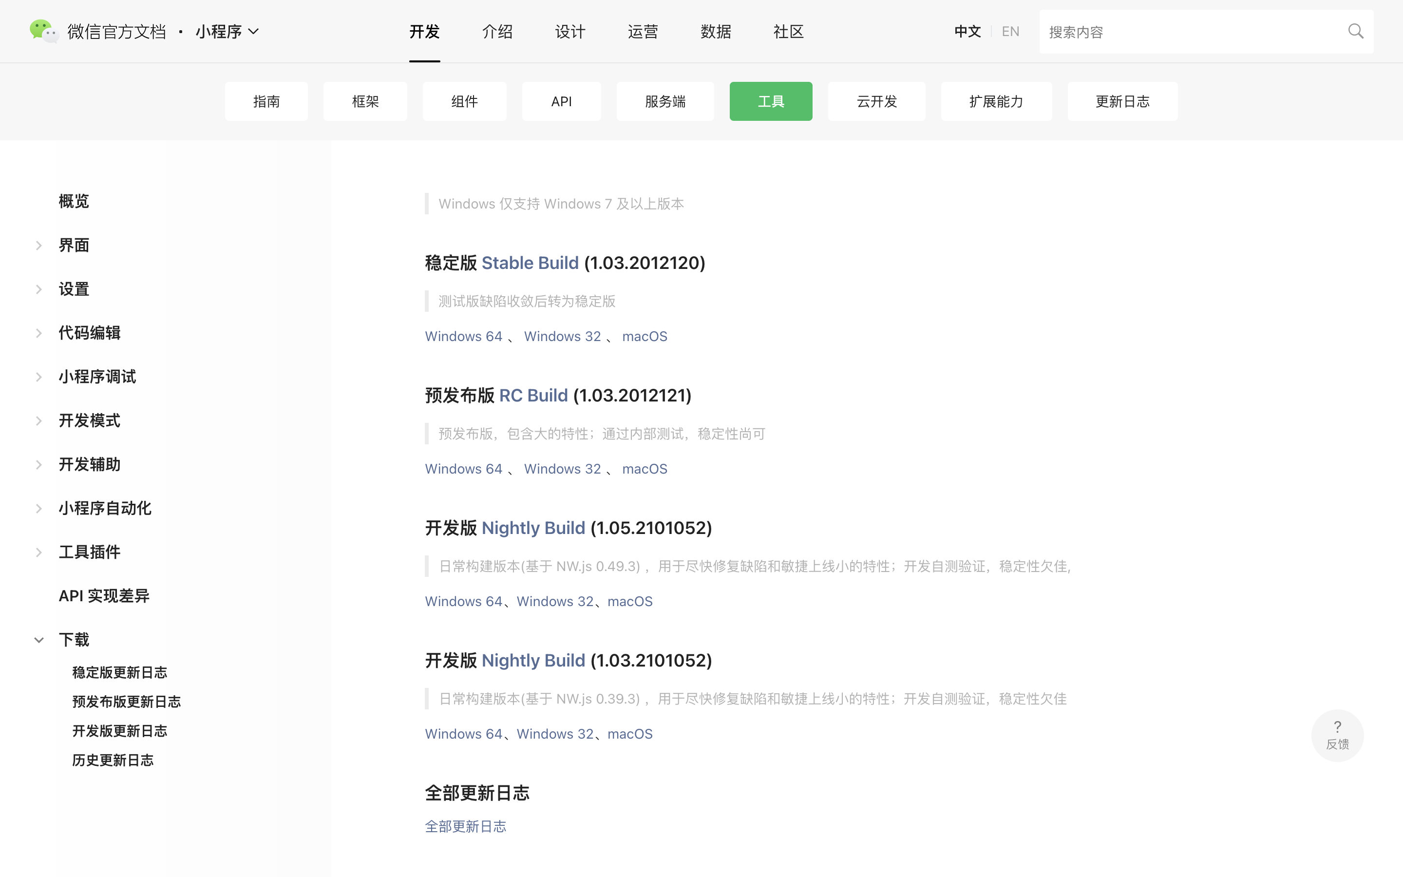Select the 服务端 sub-navigation button
This screenshot has width=1403, height=877.
coord(665,101)
